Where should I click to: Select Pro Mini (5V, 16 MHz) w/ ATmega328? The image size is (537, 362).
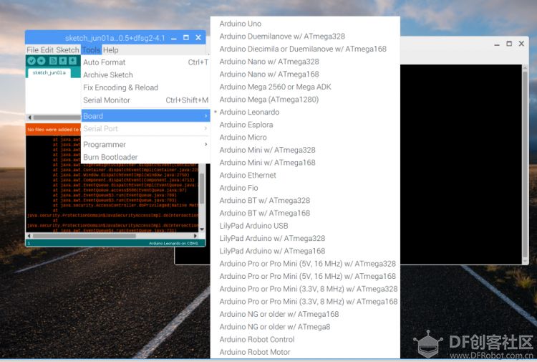[x=305, y=264]
